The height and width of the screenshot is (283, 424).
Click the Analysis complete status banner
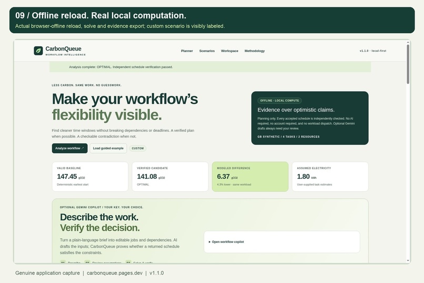[210, 67]
